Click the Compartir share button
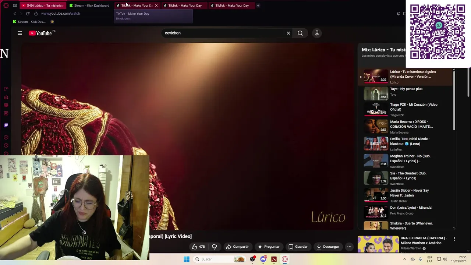471x265 pixels. [237, 247]
